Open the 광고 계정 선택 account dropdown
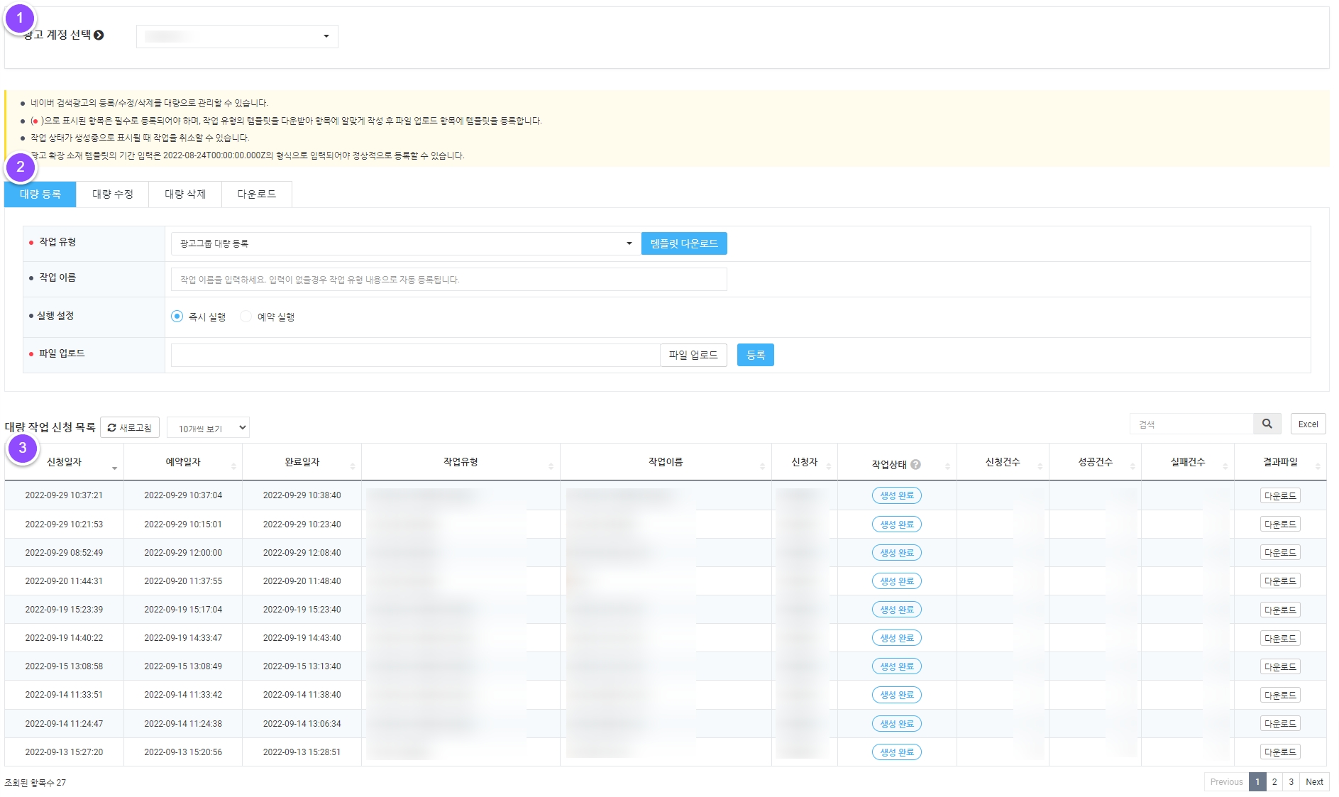The height and width of the screenshot is (797, 1339). click(x=237, y=36)
